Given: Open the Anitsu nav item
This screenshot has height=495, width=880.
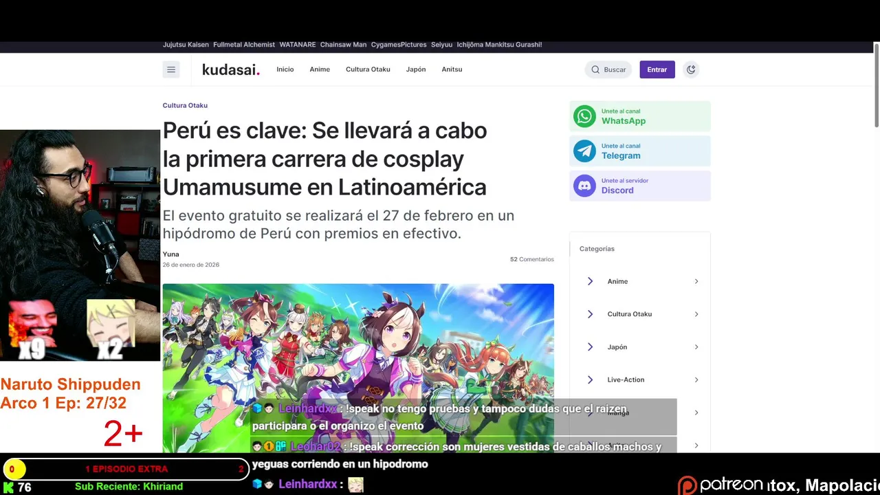Looking at the screenshot, I should (452, 69).
